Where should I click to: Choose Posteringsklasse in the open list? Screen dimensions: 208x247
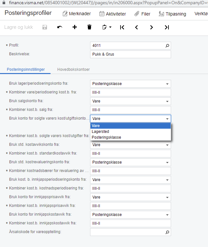click(x=131, y=137)
